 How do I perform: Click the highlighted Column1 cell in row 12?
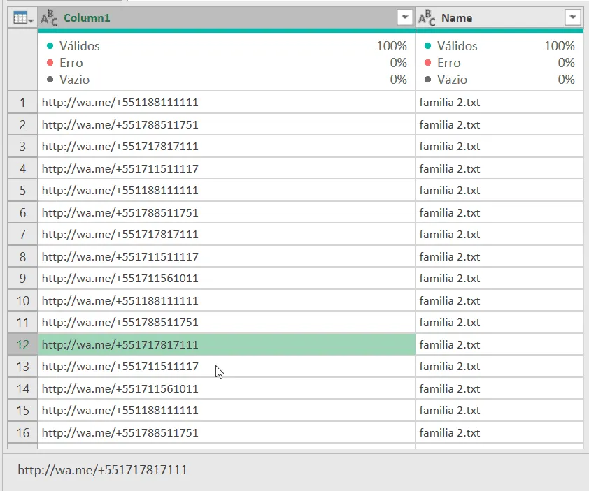pos(227,345)
